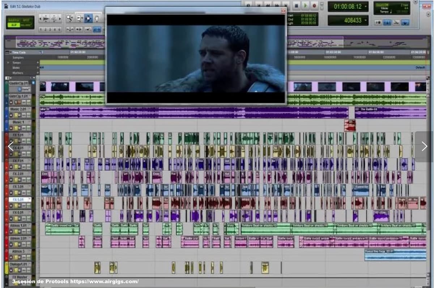Viewport: 434px width, 288px height.
Task: Click the plus button on Markers ruler
Action: (x=38, y=73)
